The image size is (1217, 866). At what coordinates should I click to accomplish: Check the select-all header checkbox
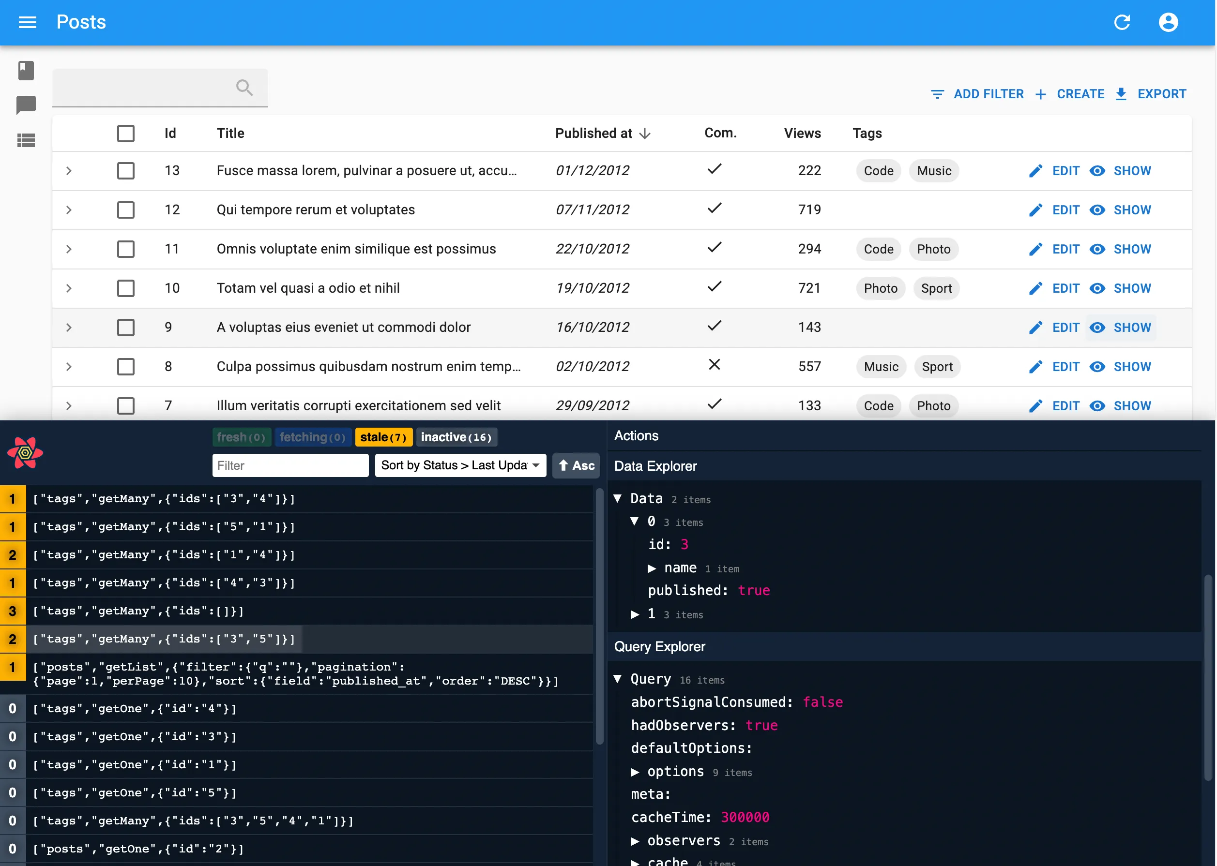126,134
